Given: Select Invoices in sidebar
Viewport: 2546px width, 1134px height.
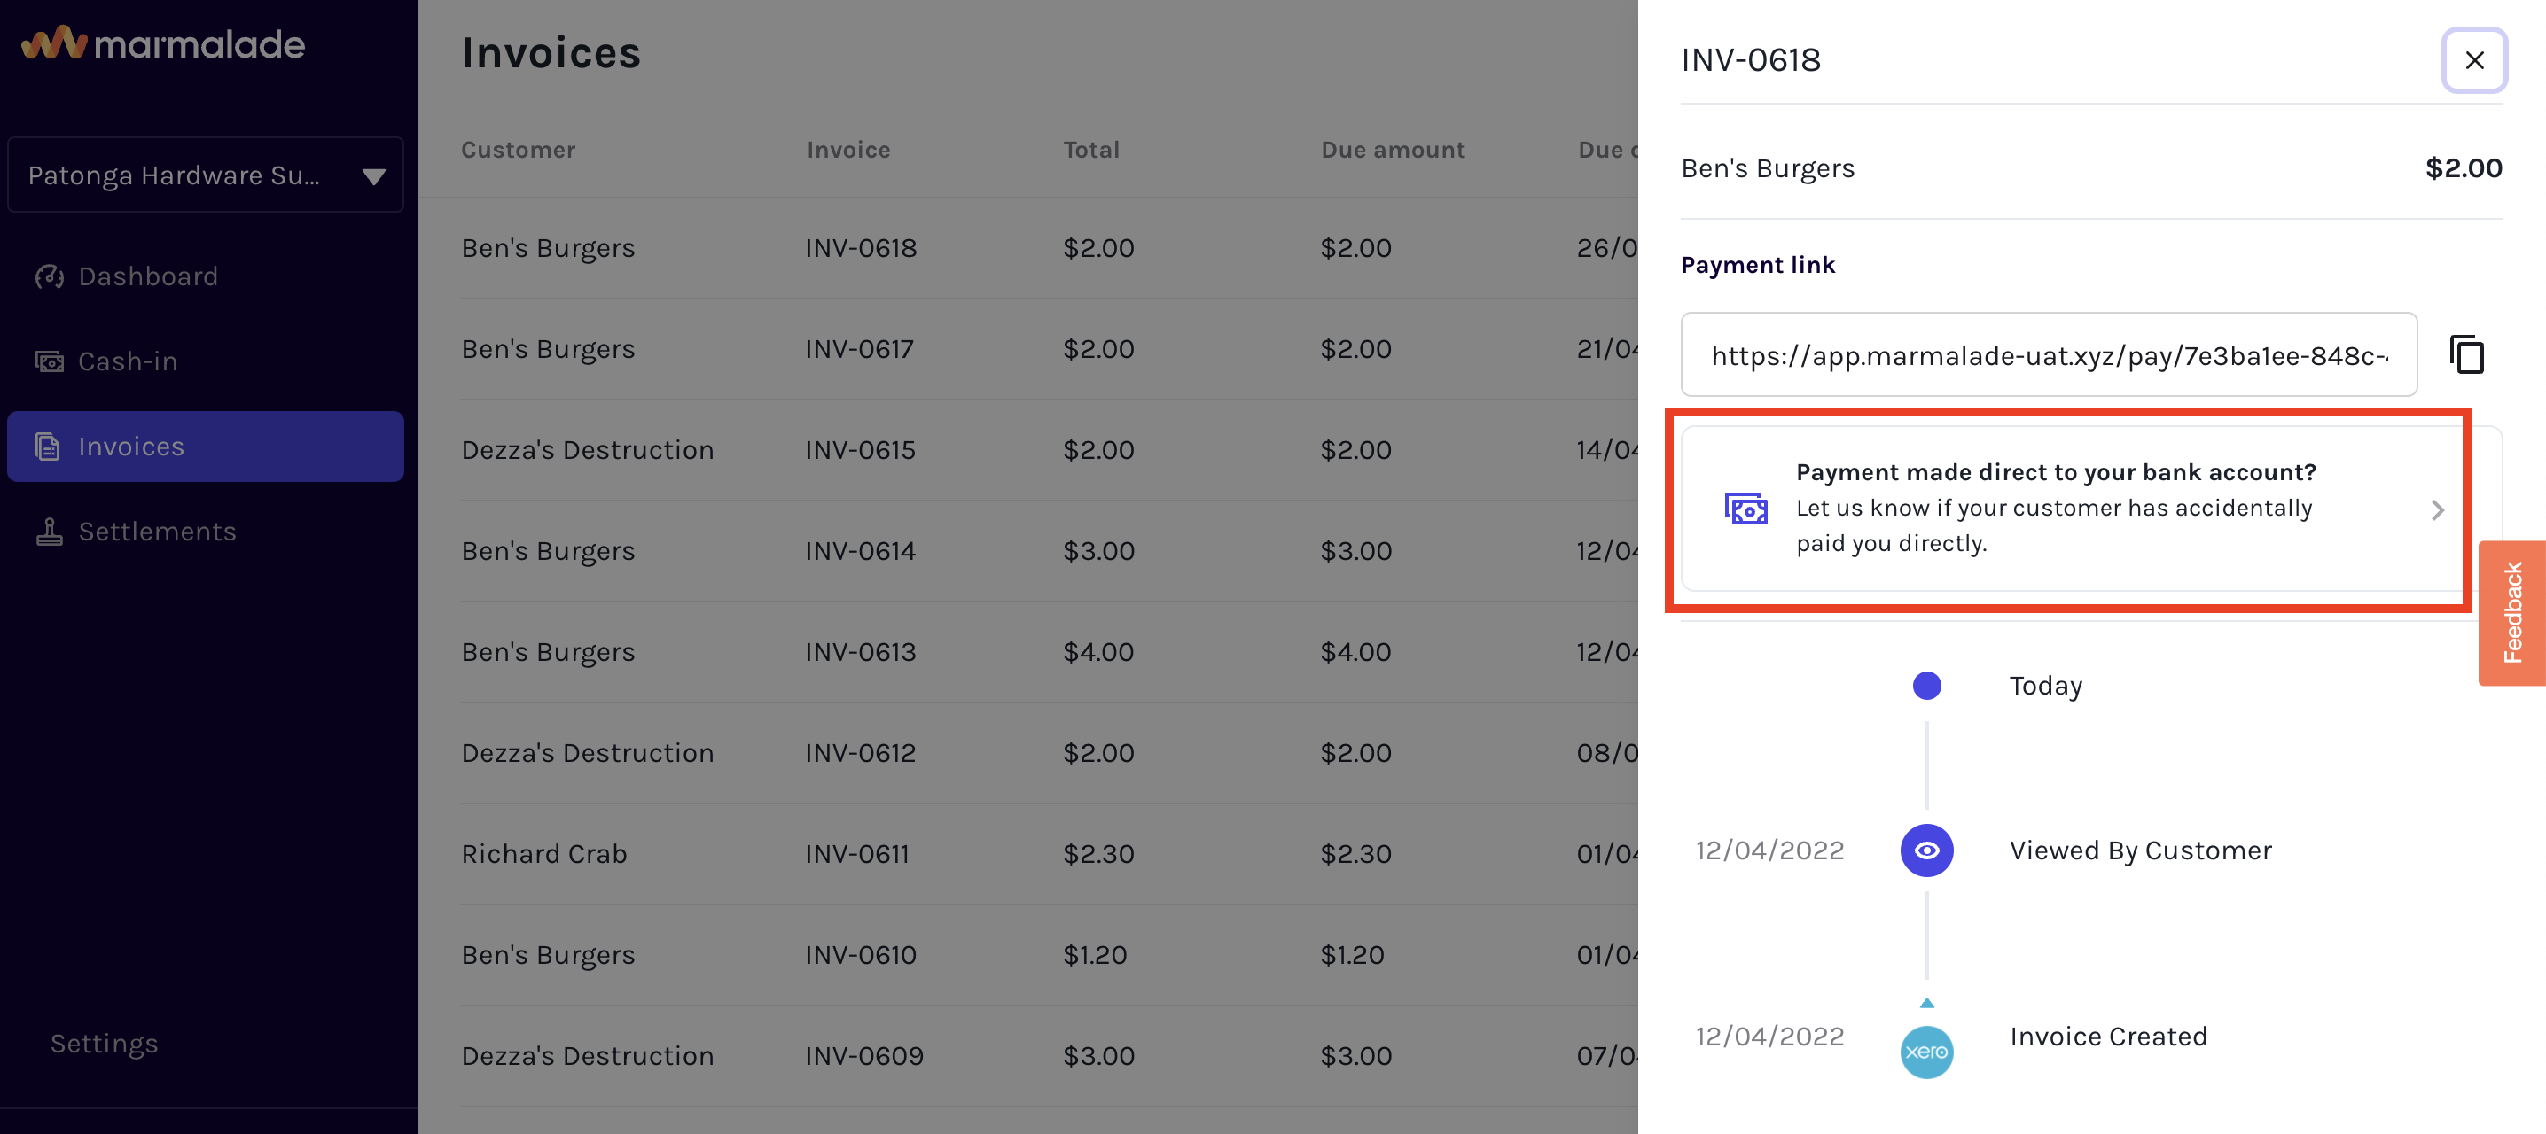Looking at the screenshot, I should [x=206, y=447].
